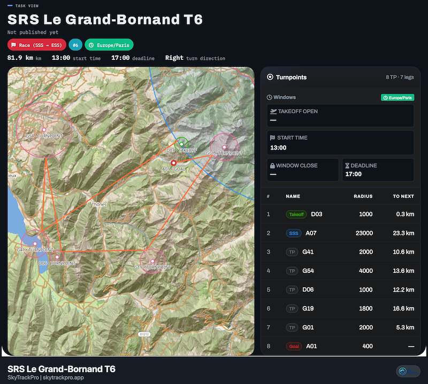The image size is (428, 384).
Task: Click the SkyTrackPro logo icon in footer
Action: click(x=403, y=371)
